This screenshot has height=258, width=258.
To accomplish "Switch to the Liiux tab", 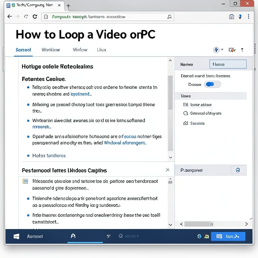I will coord(102,50).
